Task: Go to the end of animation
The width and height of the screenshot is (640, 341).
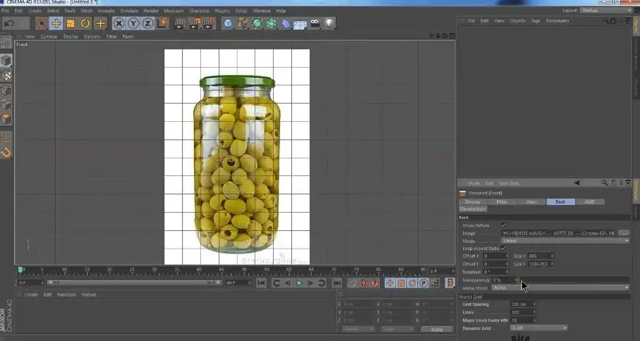Action: click(337, 283)
